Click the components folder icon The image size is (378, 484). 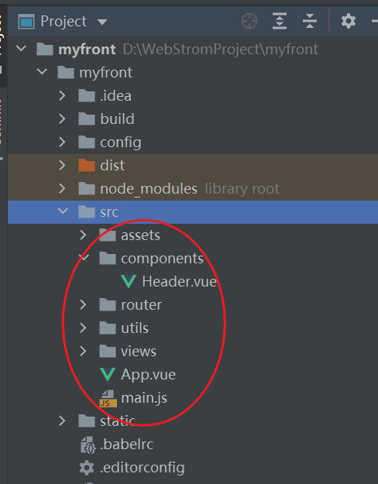108,258
